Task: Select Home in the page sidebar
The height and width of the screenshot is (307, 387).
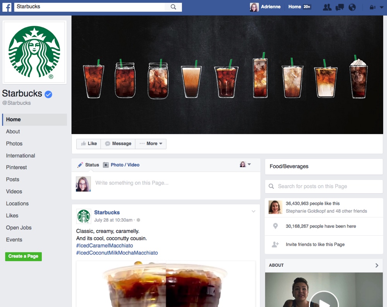Action: pos(34,120)
